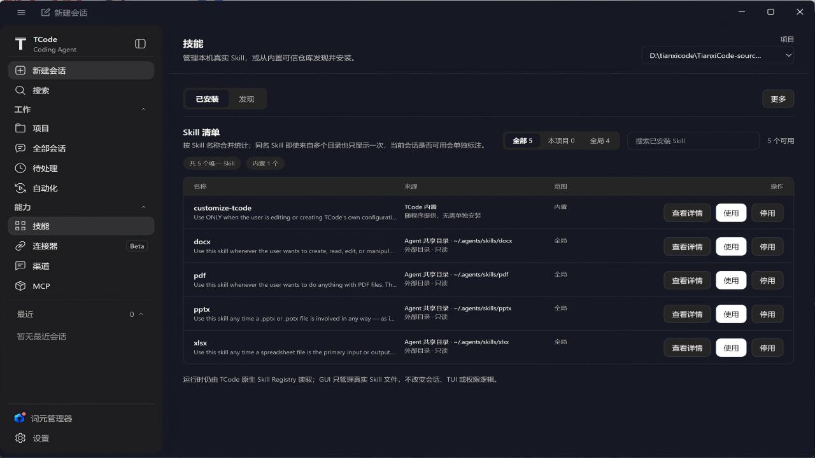Click the 技能 grid icon
The height and width of the screenshot is (458, 815).
point(20,226)
